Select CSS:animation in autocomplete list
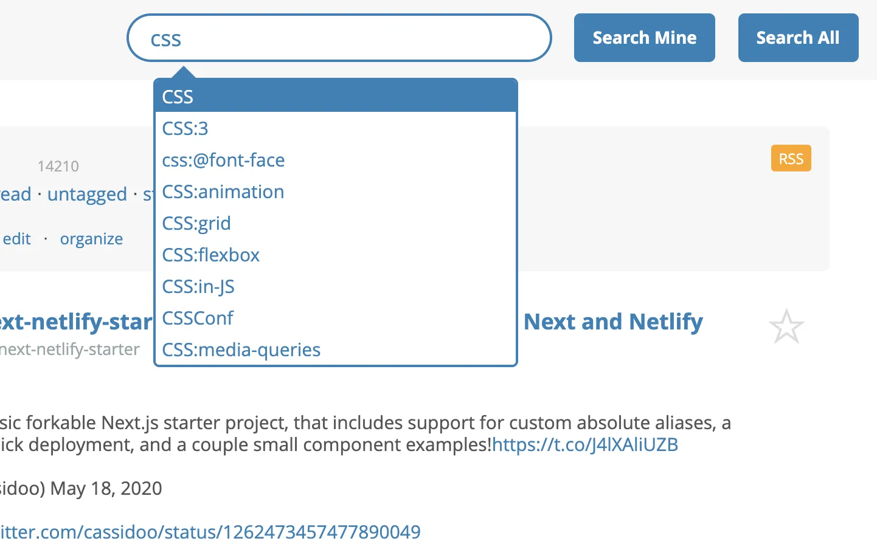Image resolution: width=877 pixels, height=541 pixels. pyautogui.click(x=223, y=191)
